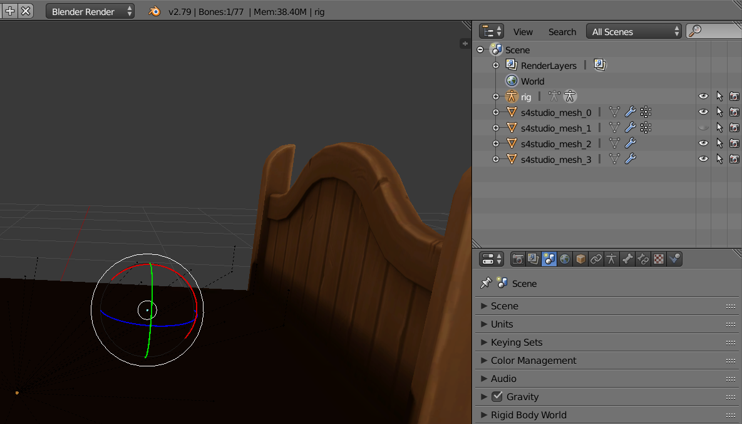Screen dimensions: 742x424
Task: Click the delete screen layout X button
Action: (26, 11)
